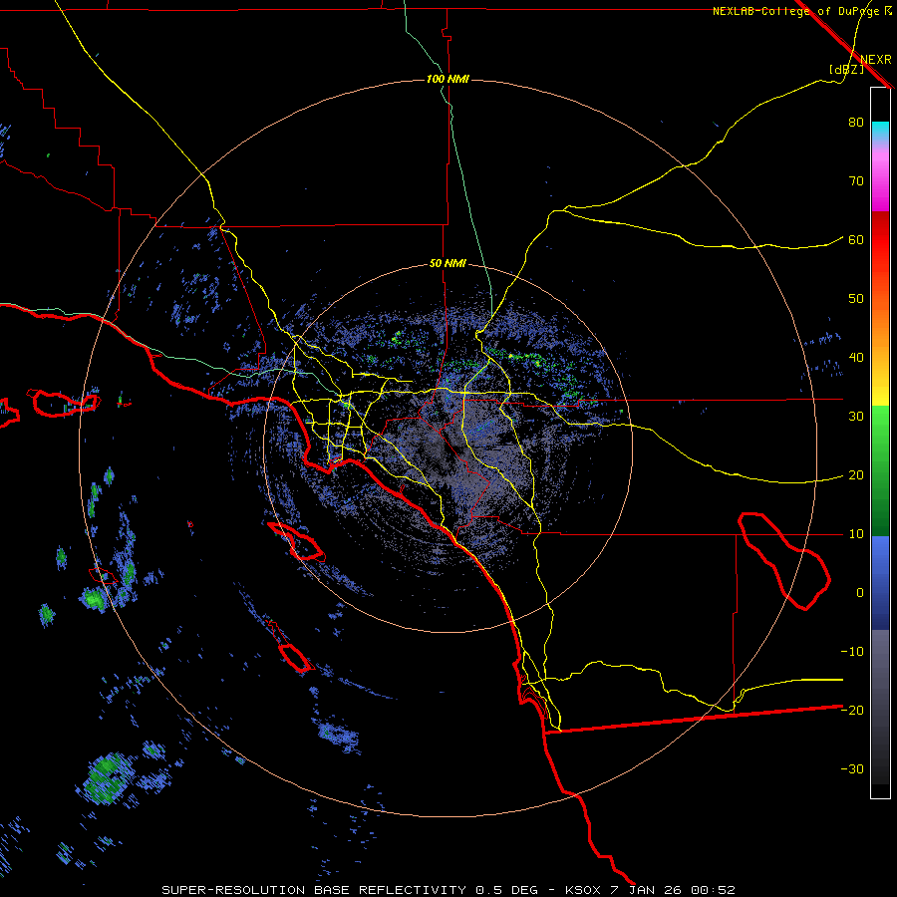
Task: Click the SUPER-RESOLUTION BASE REFLECTIVITY caption text
Action: 314,890
